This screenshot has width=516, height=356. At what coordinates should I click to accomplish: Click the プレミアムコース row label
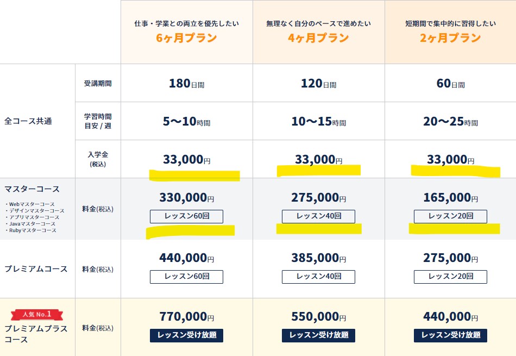[x=36, y=269]
